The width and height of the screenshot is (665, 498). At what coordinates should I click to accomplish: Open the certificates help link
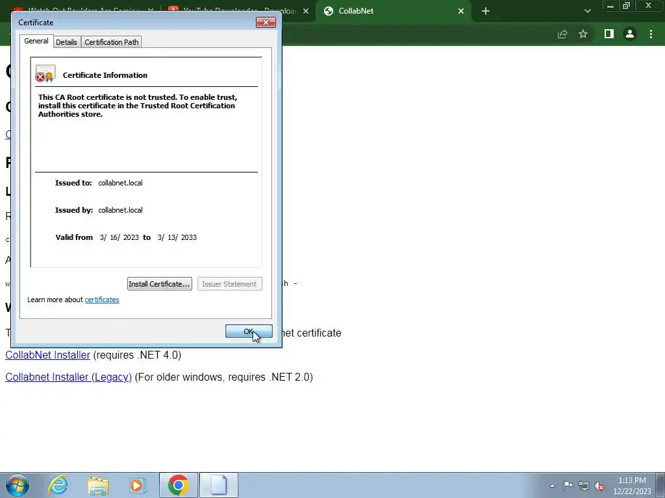point(102,300)
